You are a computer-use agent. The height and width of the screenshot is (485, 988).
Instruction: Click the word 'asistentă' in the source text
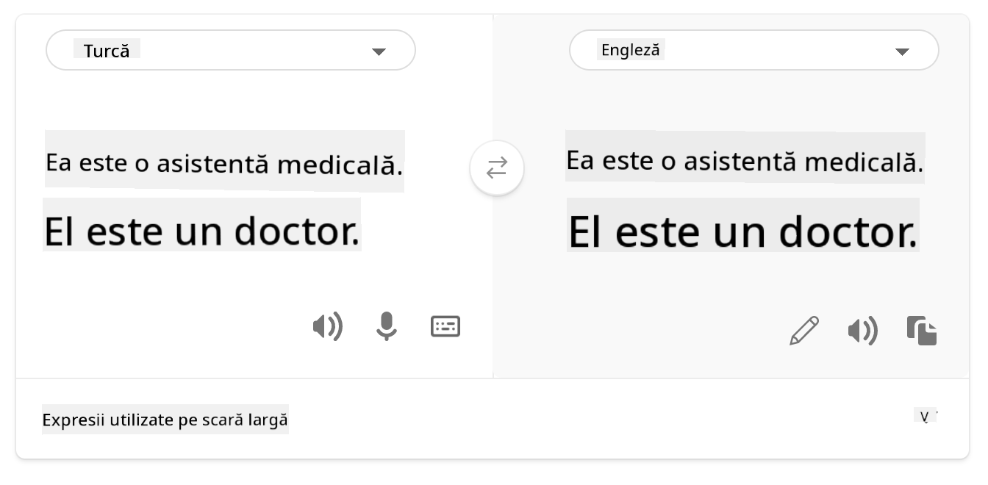pyautogui.click(x=212, y=163)
